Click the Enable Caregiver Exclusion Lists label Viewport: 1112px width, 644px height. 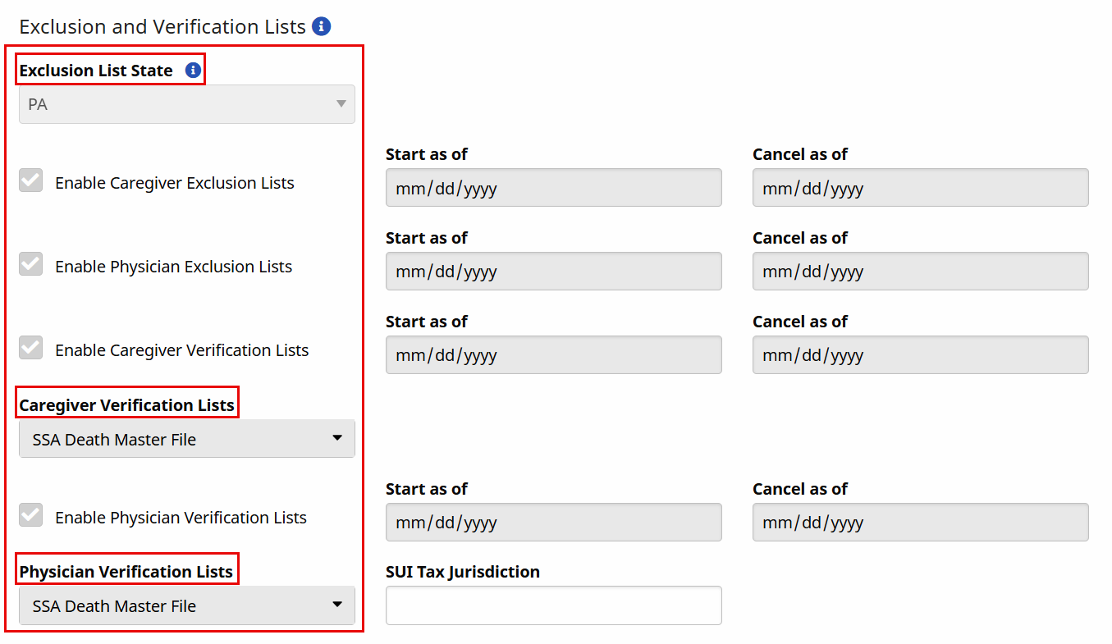tap(174, 183)
